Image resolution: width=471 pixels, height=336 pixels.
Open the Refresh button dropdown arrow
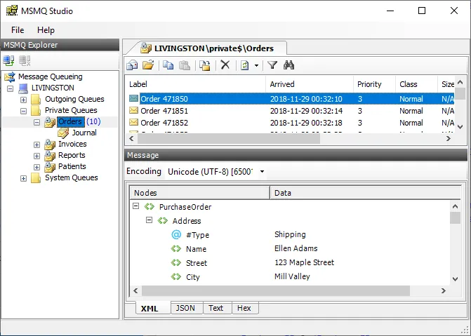pos(256,65)
